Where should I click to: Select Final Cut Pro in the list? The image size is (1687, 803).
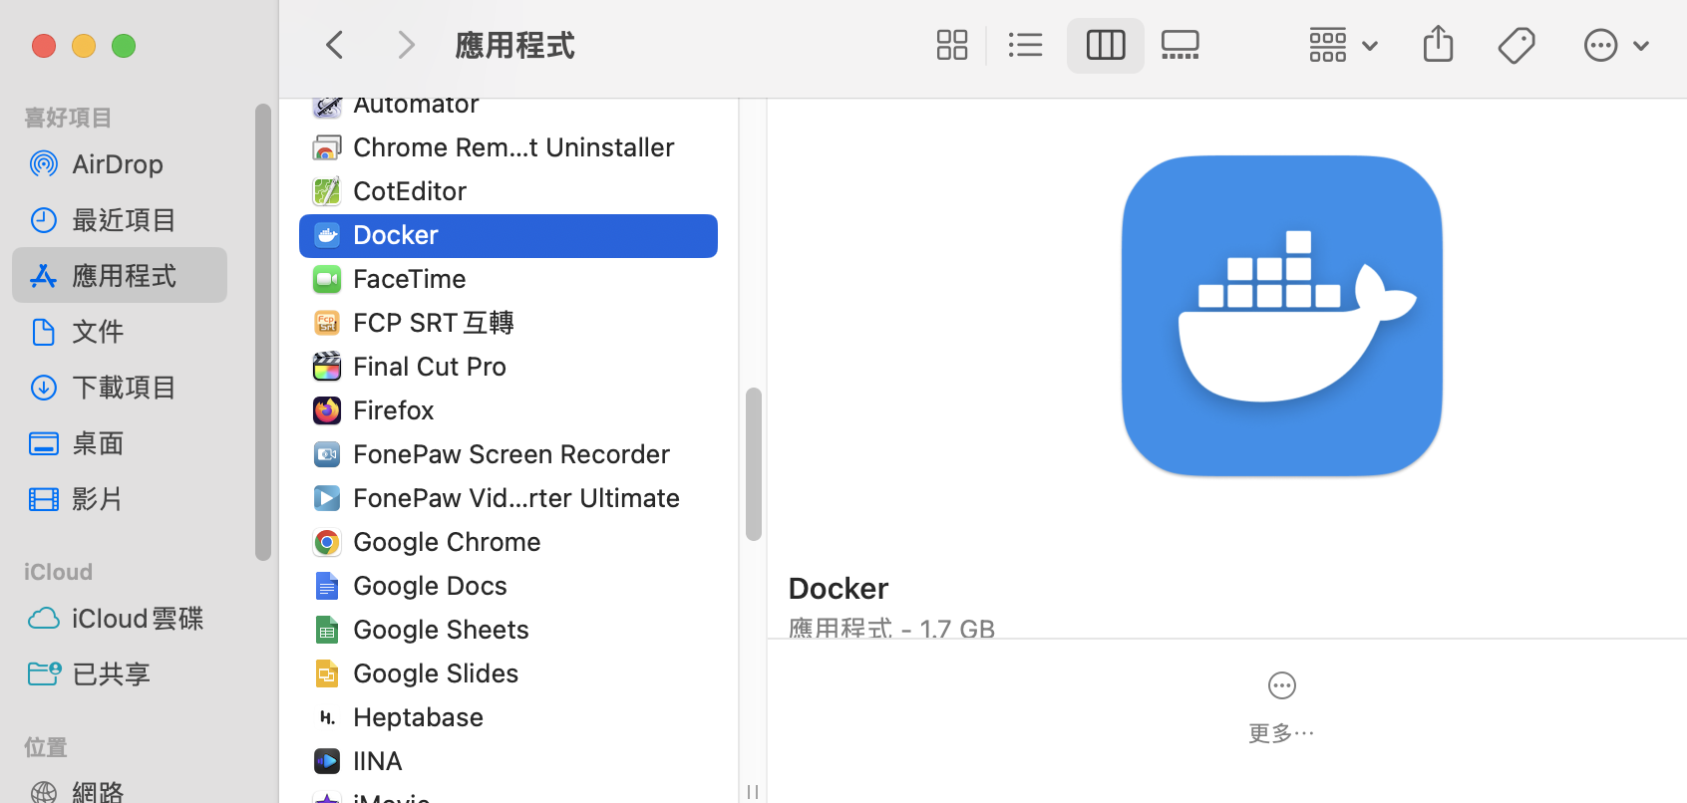click(429, 367)
